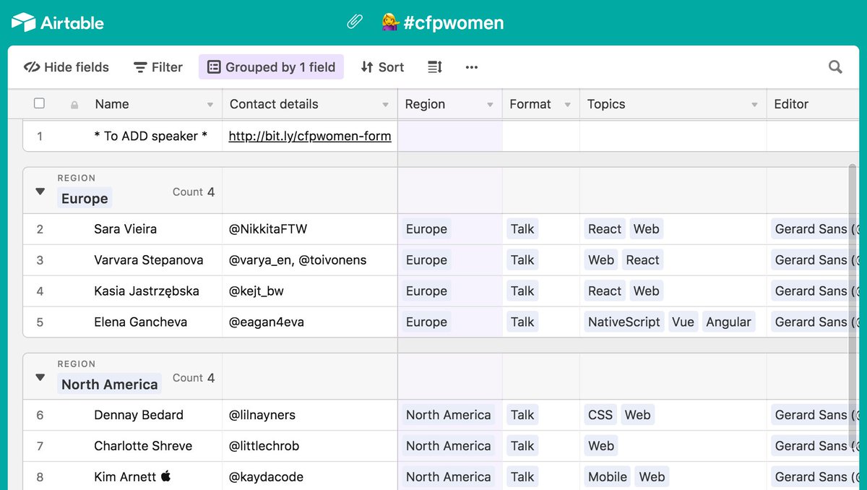Click Talk format tag in Elena Gancheva row
This screenshot has width=867, height=490.
pos(522,322)
